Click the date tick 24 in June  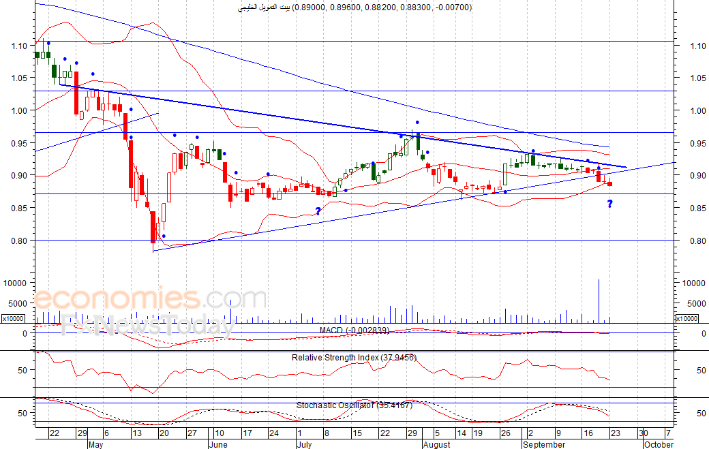(x=273, y=433)
